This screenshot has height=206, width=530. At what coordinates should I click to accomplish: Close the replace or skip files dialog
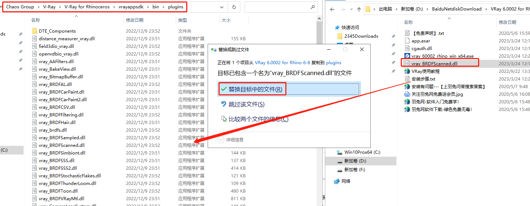(x=362, y=49)
